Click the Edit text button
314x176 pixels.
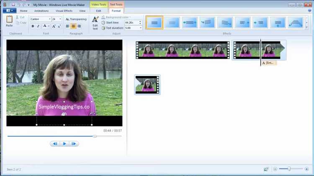point(95,23)
